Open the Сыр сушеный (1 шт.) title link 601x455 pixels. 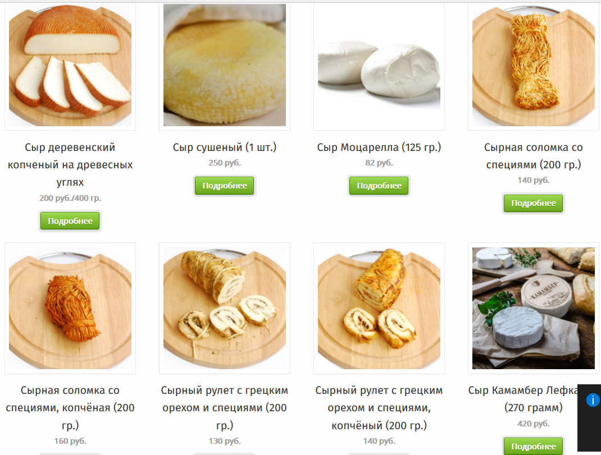click(225, 148)
